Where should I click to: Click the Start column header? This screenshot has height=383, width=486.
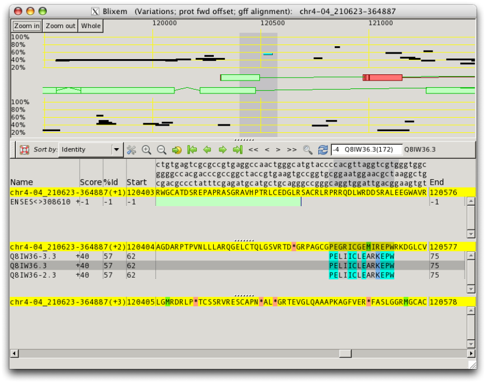(x=136, y=182)
